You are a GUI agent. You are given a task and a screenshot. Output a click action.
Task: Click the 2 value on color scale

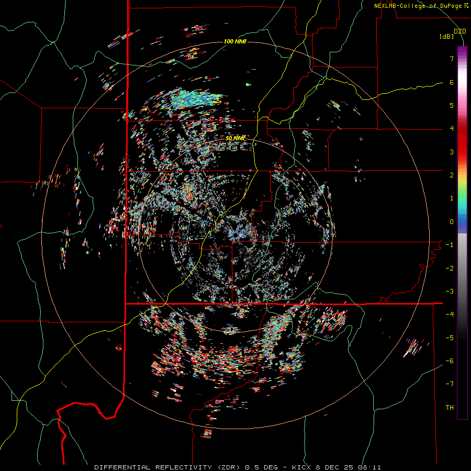[x=452, y=175]
